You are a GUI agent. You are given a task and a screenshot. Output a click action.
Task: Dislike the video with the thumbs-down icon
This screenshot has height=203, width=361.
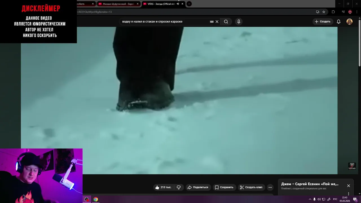point(179,187)
